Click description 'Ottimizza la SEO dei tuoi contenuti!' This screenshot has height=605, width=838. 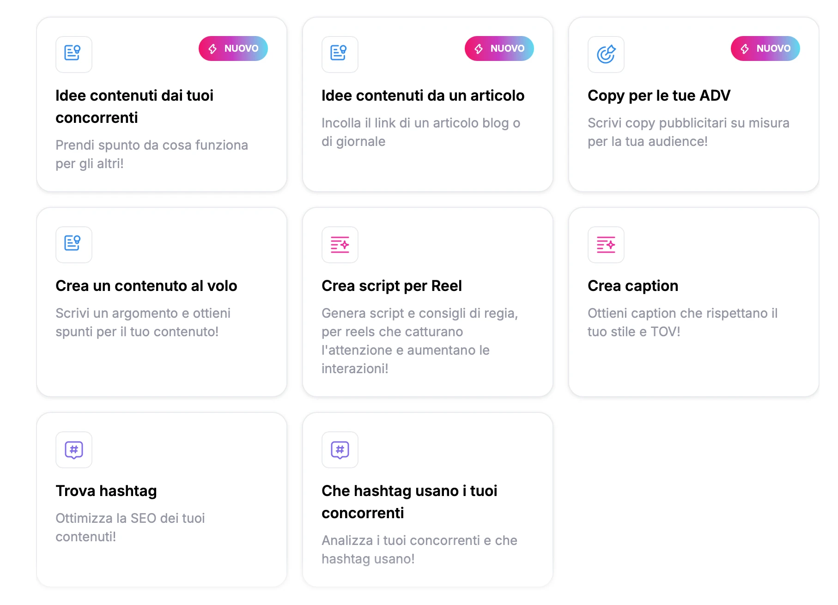(130, 527)
